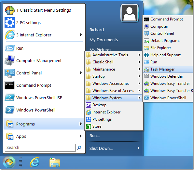
Task: Click Computer icon in Windows System submenu
Action: 146,26
